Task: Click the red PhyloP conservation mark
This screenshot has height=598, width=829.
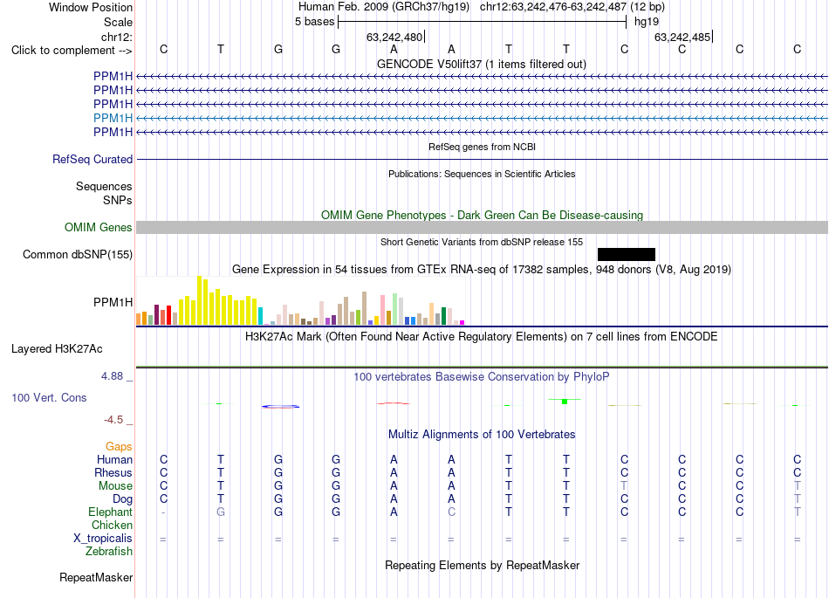Action: [x=394, y=403]
